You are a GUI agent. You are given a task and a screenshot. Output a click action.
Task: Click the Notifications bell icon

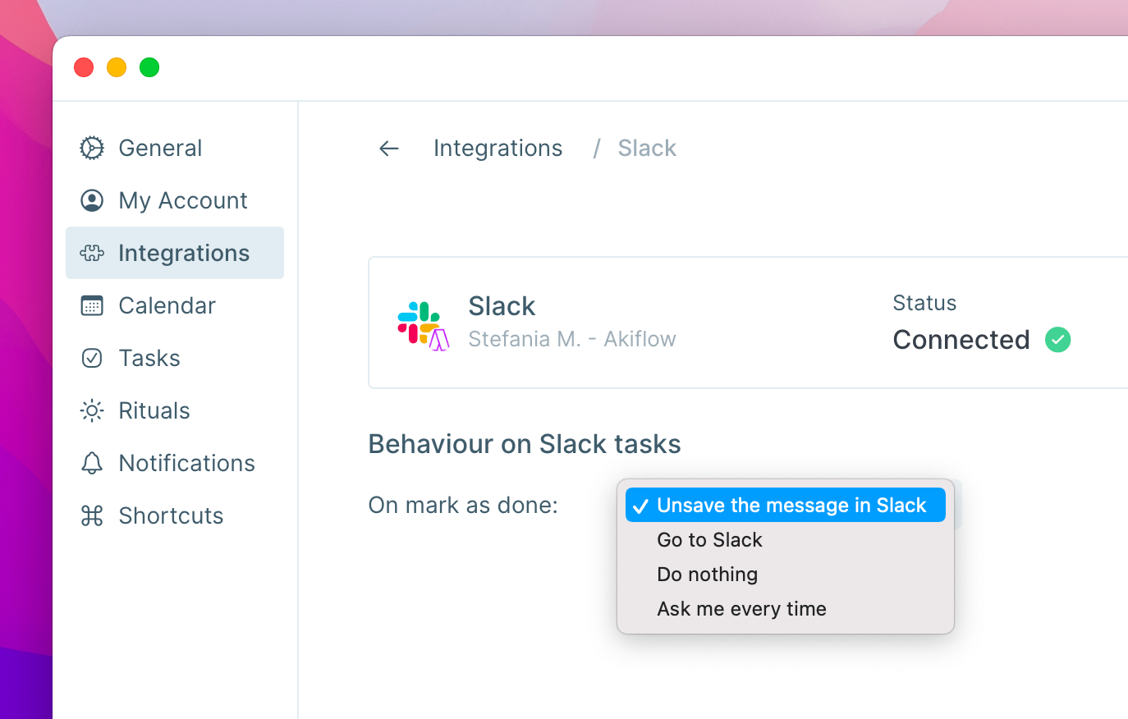(x=92, y=463)
